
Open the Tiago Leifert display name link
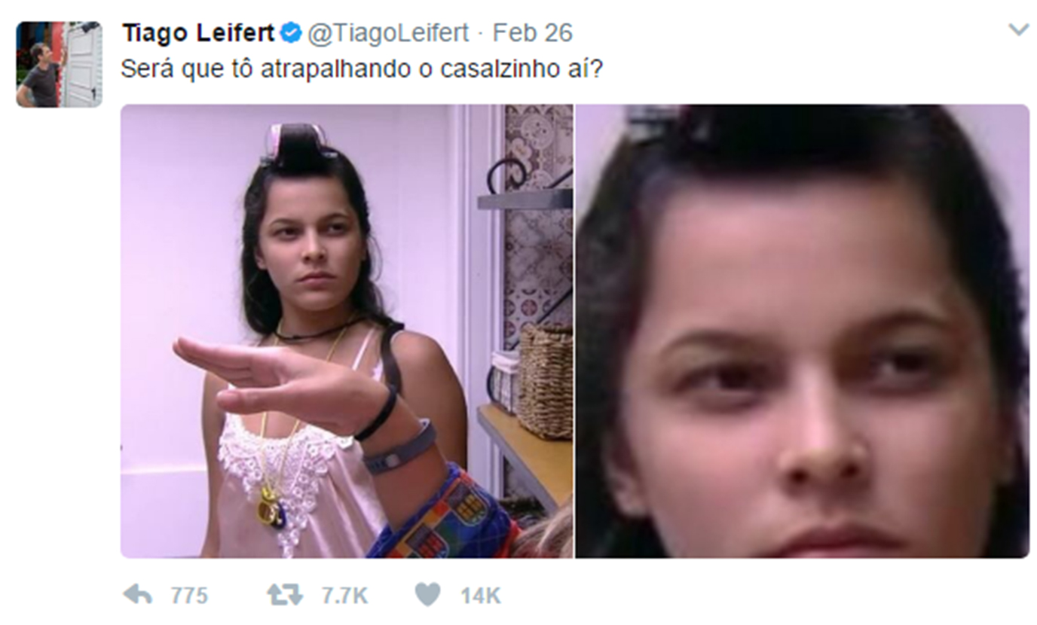tap(198, 33)
